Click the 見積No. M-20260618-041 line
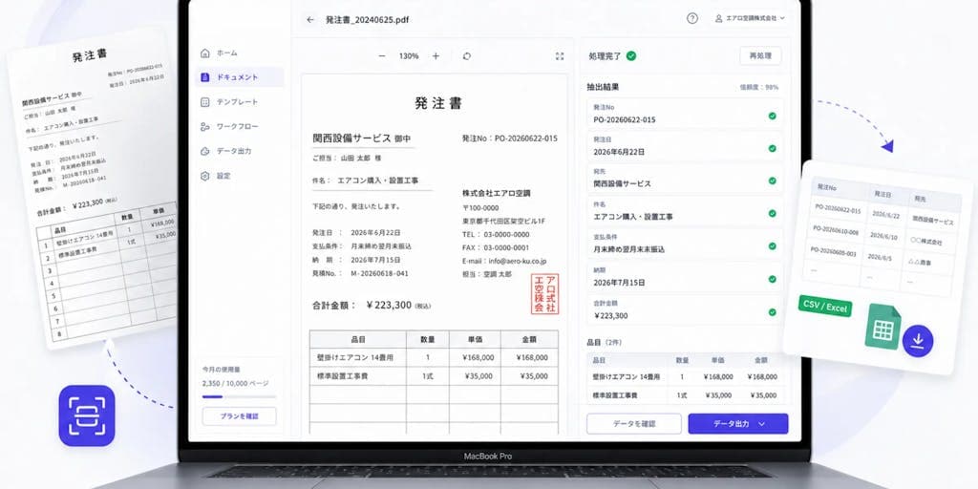Screen dimensions: 978x489 360,273
